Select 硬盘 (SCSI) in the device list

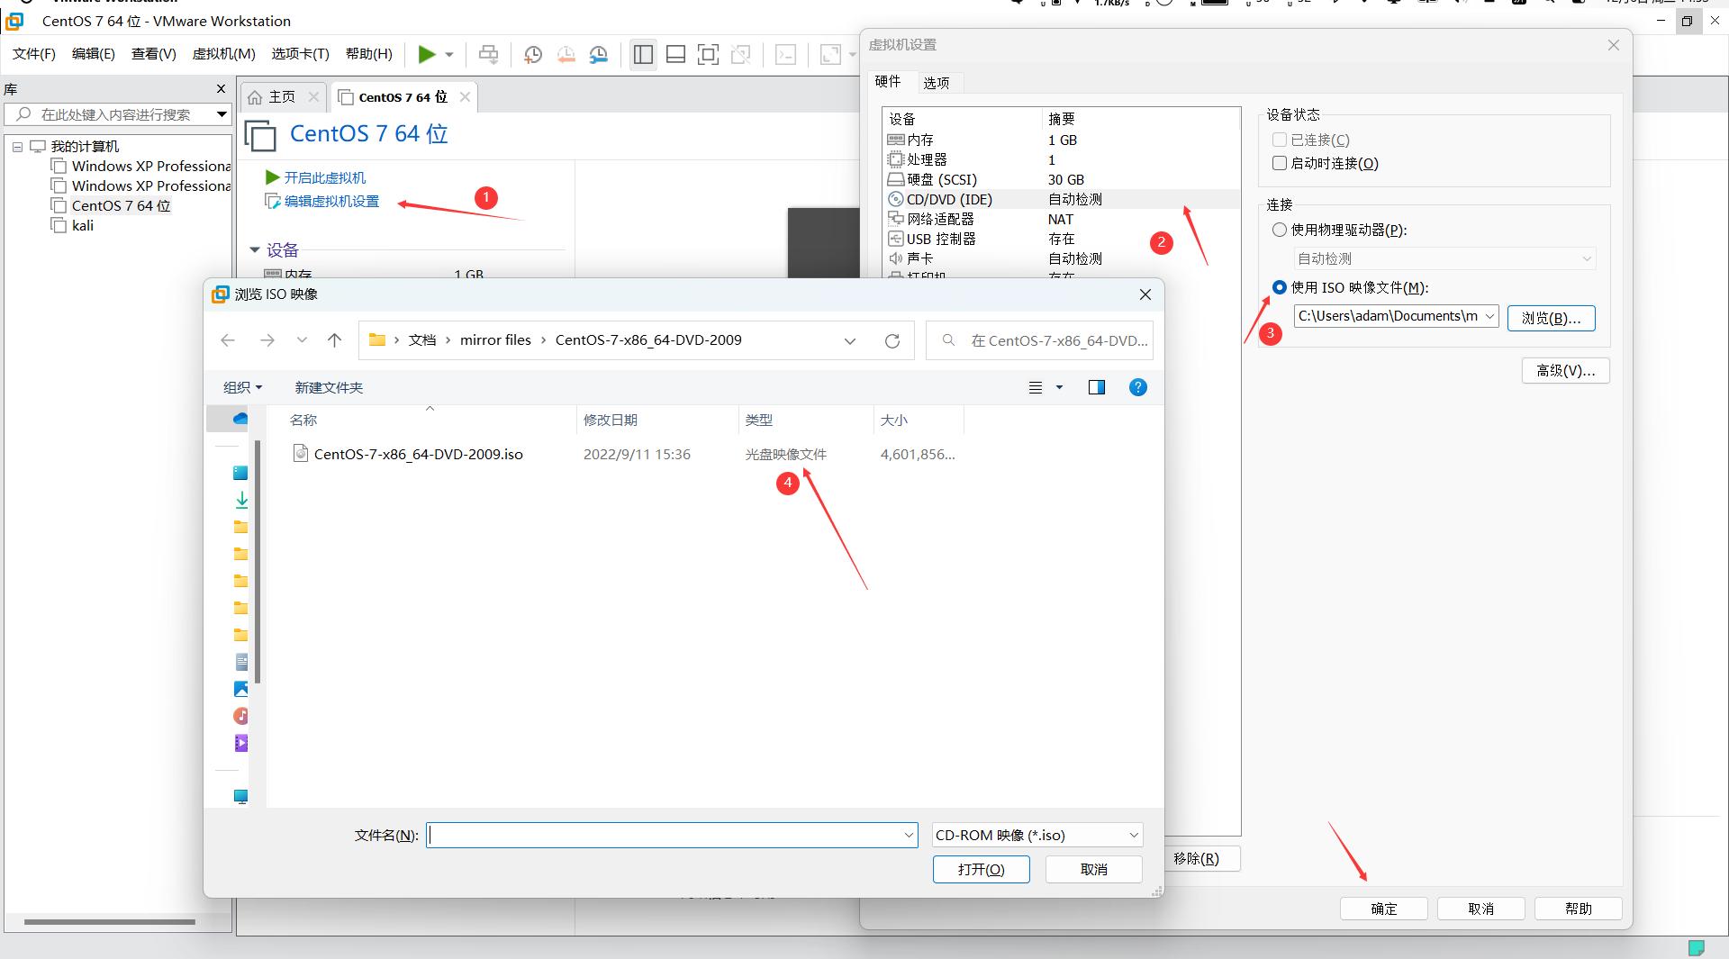tap(1063, 179)
